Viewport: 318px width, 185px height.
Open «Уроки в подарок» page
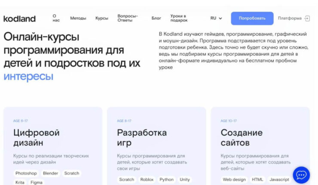(179, 18)
